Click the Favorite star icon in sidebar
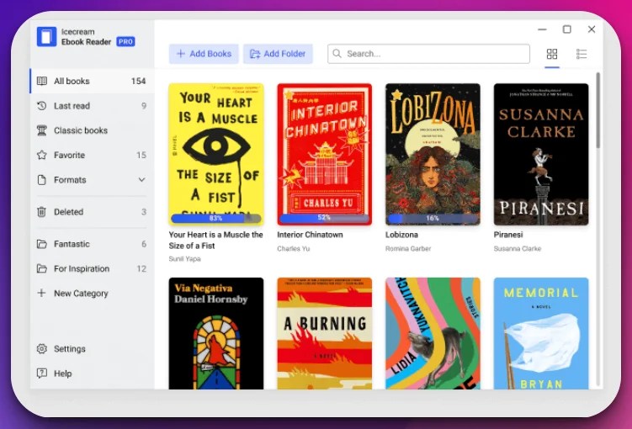Image resolution: width=632 pixels, height=429 pixels. [41, 155]
